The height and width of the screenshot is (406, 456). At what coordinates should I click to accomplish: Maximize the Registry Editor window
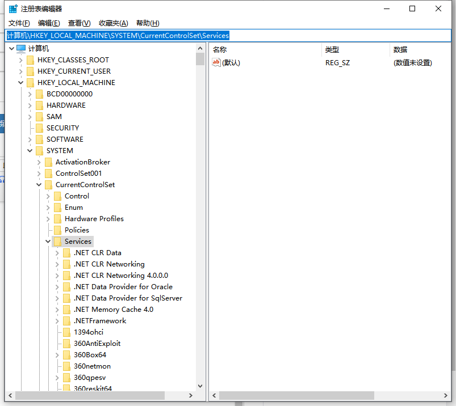(x=412, y=9)
